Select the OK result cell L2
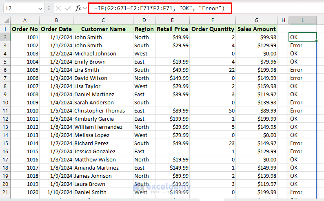324x201 pixels. (302, 37)
